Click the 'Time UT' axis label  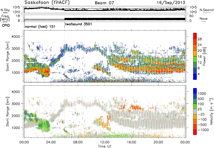pos(105,146)
